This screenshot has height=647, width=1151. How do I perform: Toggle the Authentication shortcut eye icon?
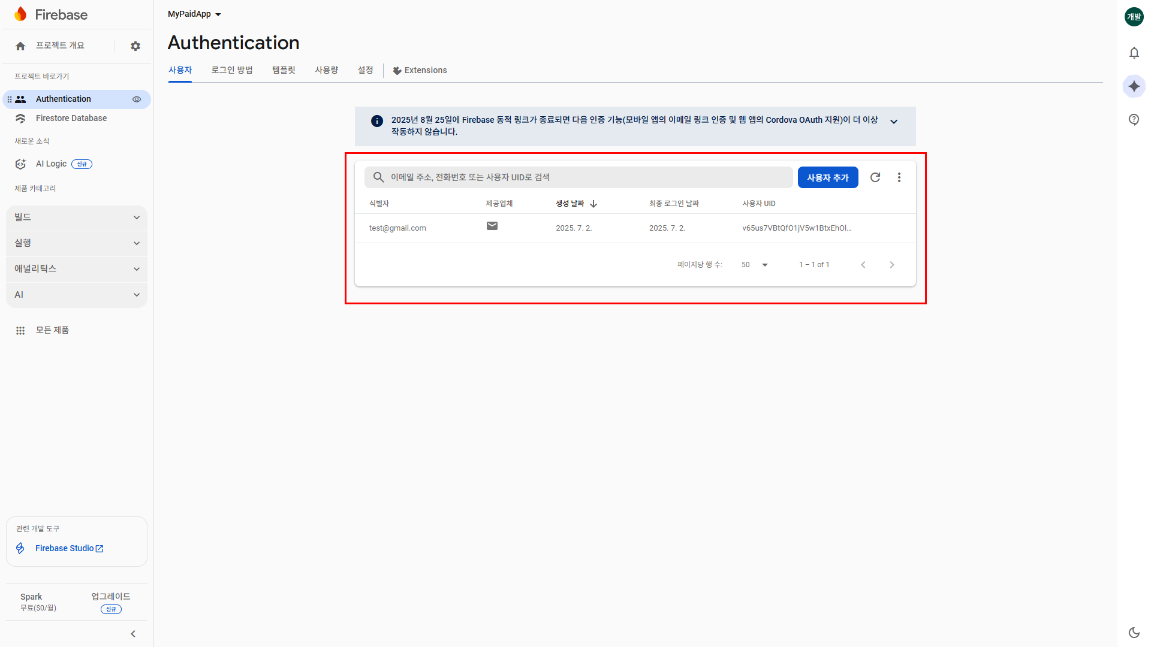[x=137, y=99]
